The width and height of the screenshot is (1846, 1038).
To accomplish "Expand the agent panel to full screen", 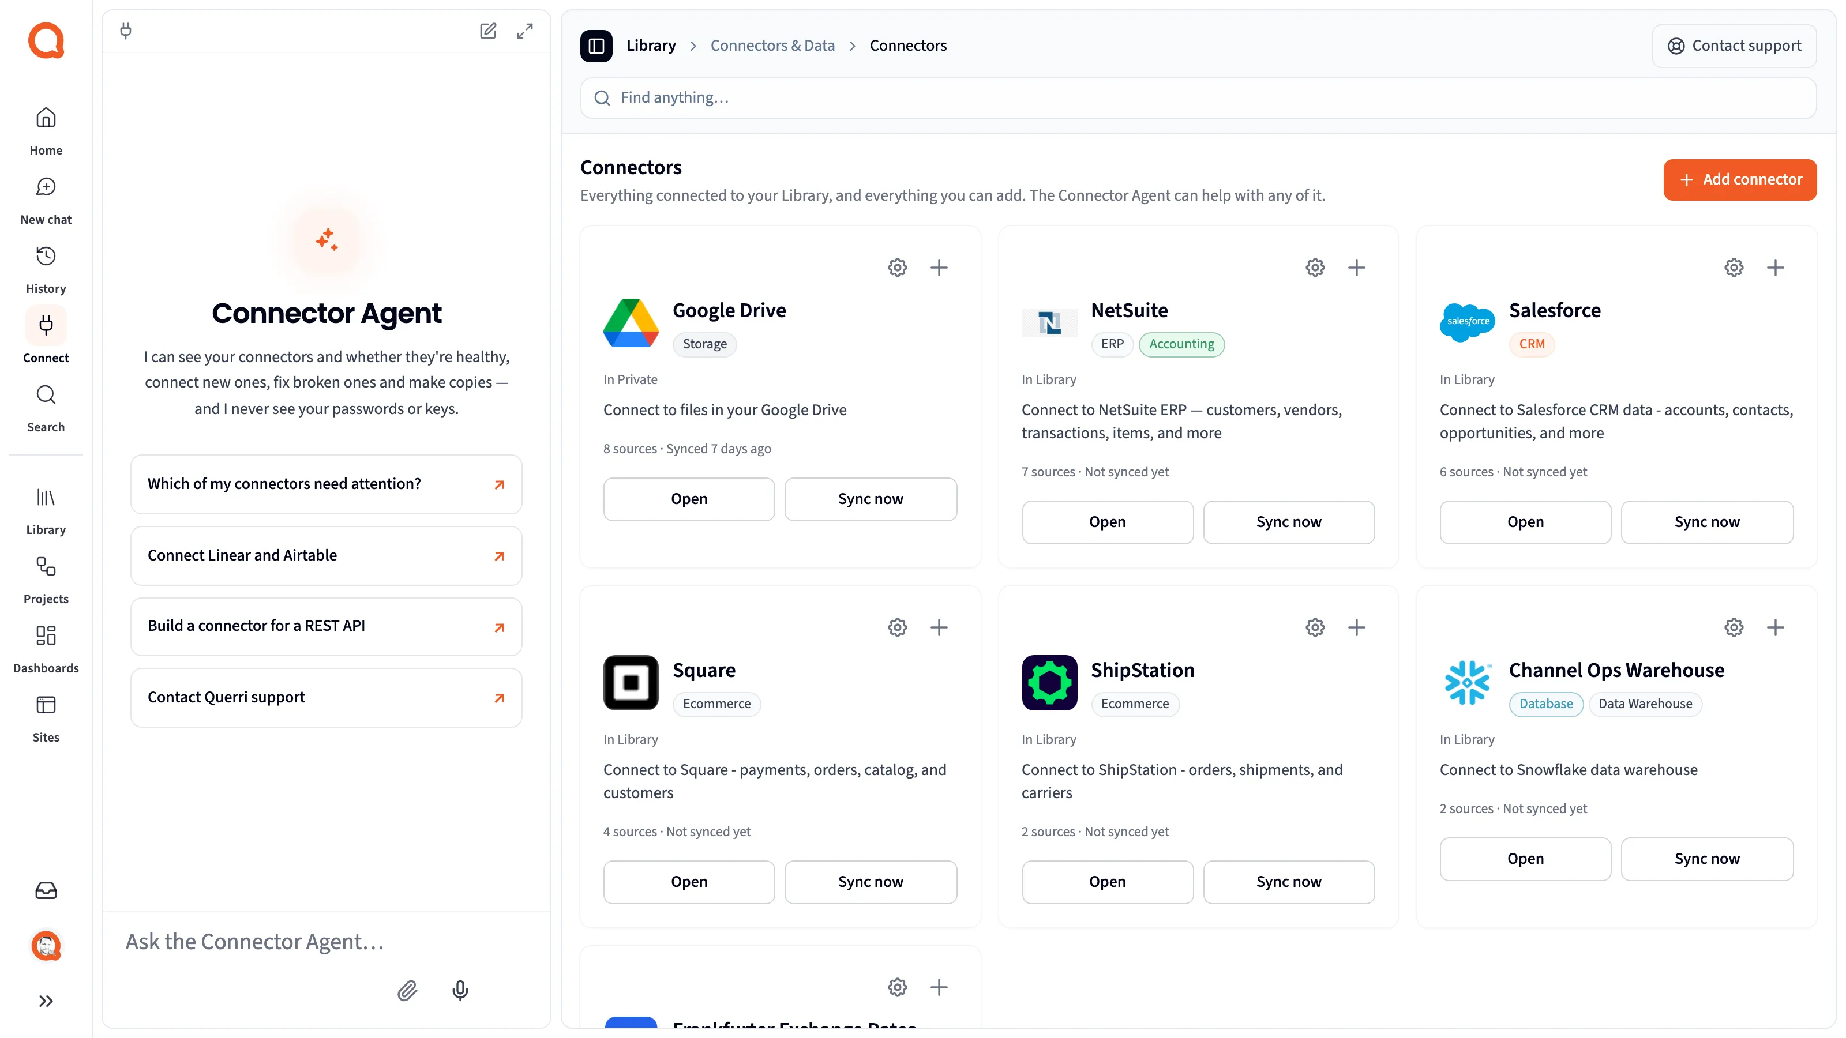I will (524, 31).
